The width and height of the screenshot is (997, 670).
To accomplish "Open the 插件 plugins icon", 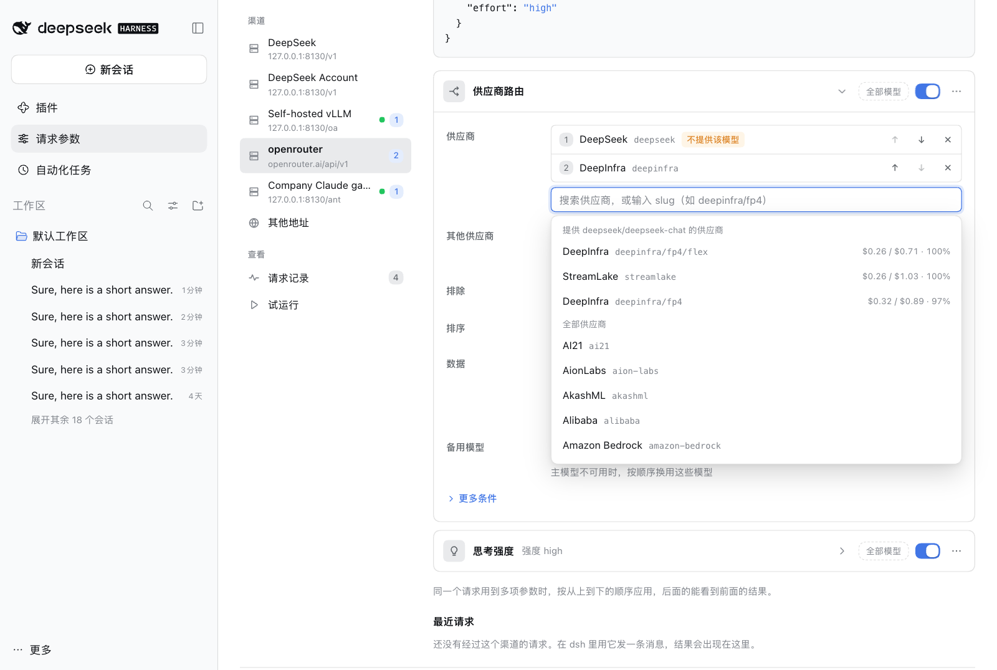I will (24, 108).
